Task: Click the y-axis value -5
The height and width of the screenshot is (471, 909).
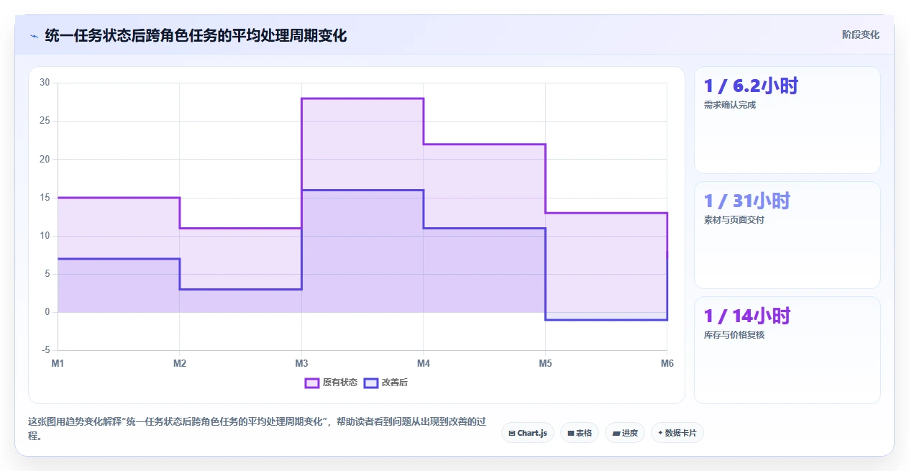Action: 46,350
